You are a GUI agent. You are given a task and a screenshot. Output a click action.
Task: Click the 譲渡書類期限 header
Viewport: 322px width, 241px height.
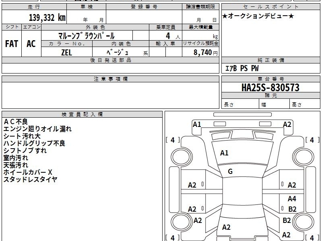(x=200, y=7)
